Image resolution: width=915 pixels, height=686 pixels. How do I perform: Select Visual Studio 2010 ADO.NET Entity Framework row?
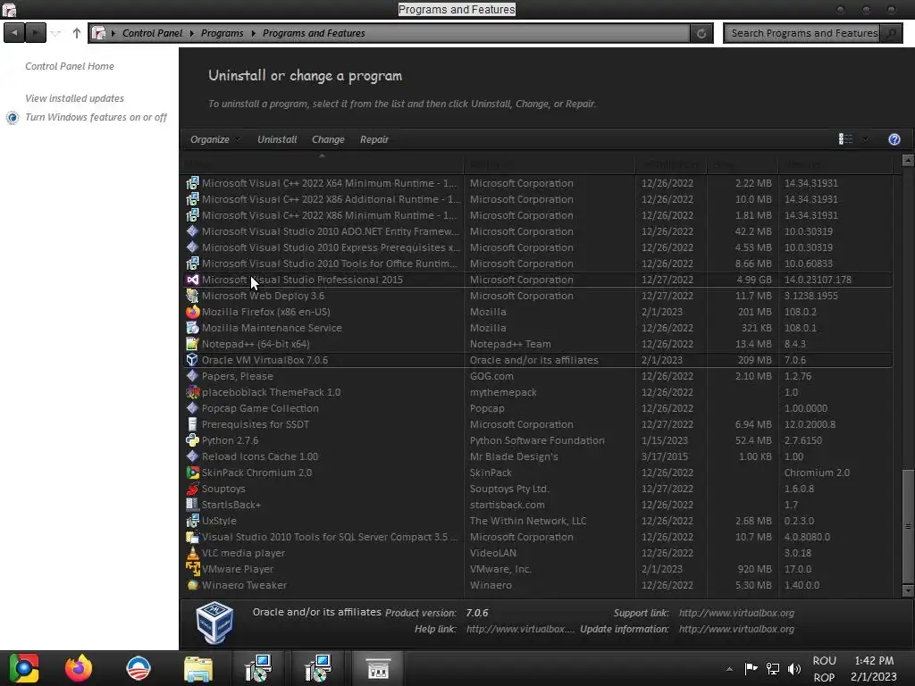point(538,231)
